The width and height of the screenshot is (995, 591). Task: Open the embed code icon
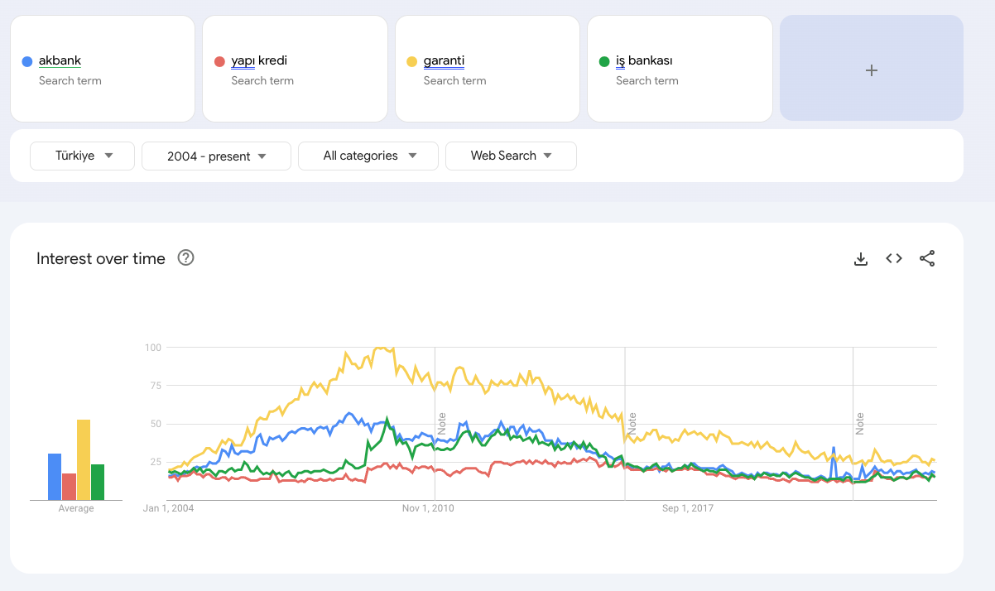point(894,258)
